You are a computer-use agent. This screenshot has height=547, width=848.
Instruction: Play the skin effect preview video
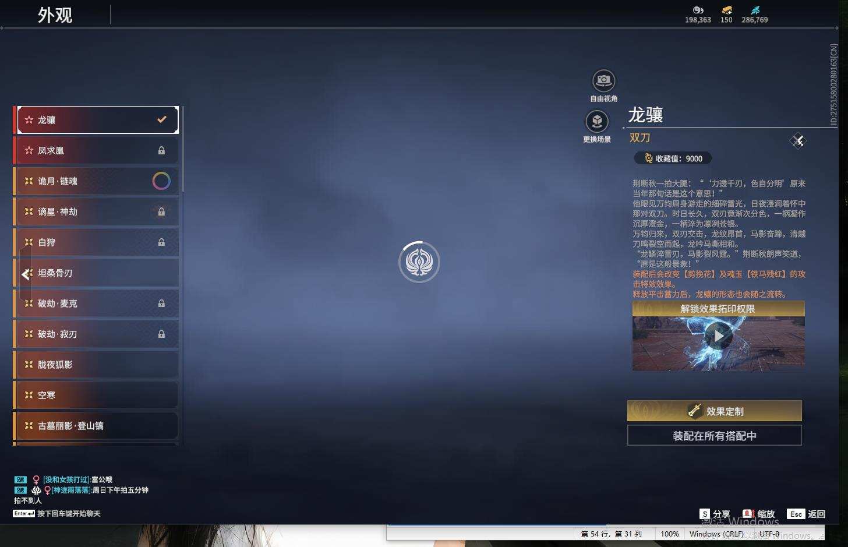click(x=719, y=336)
